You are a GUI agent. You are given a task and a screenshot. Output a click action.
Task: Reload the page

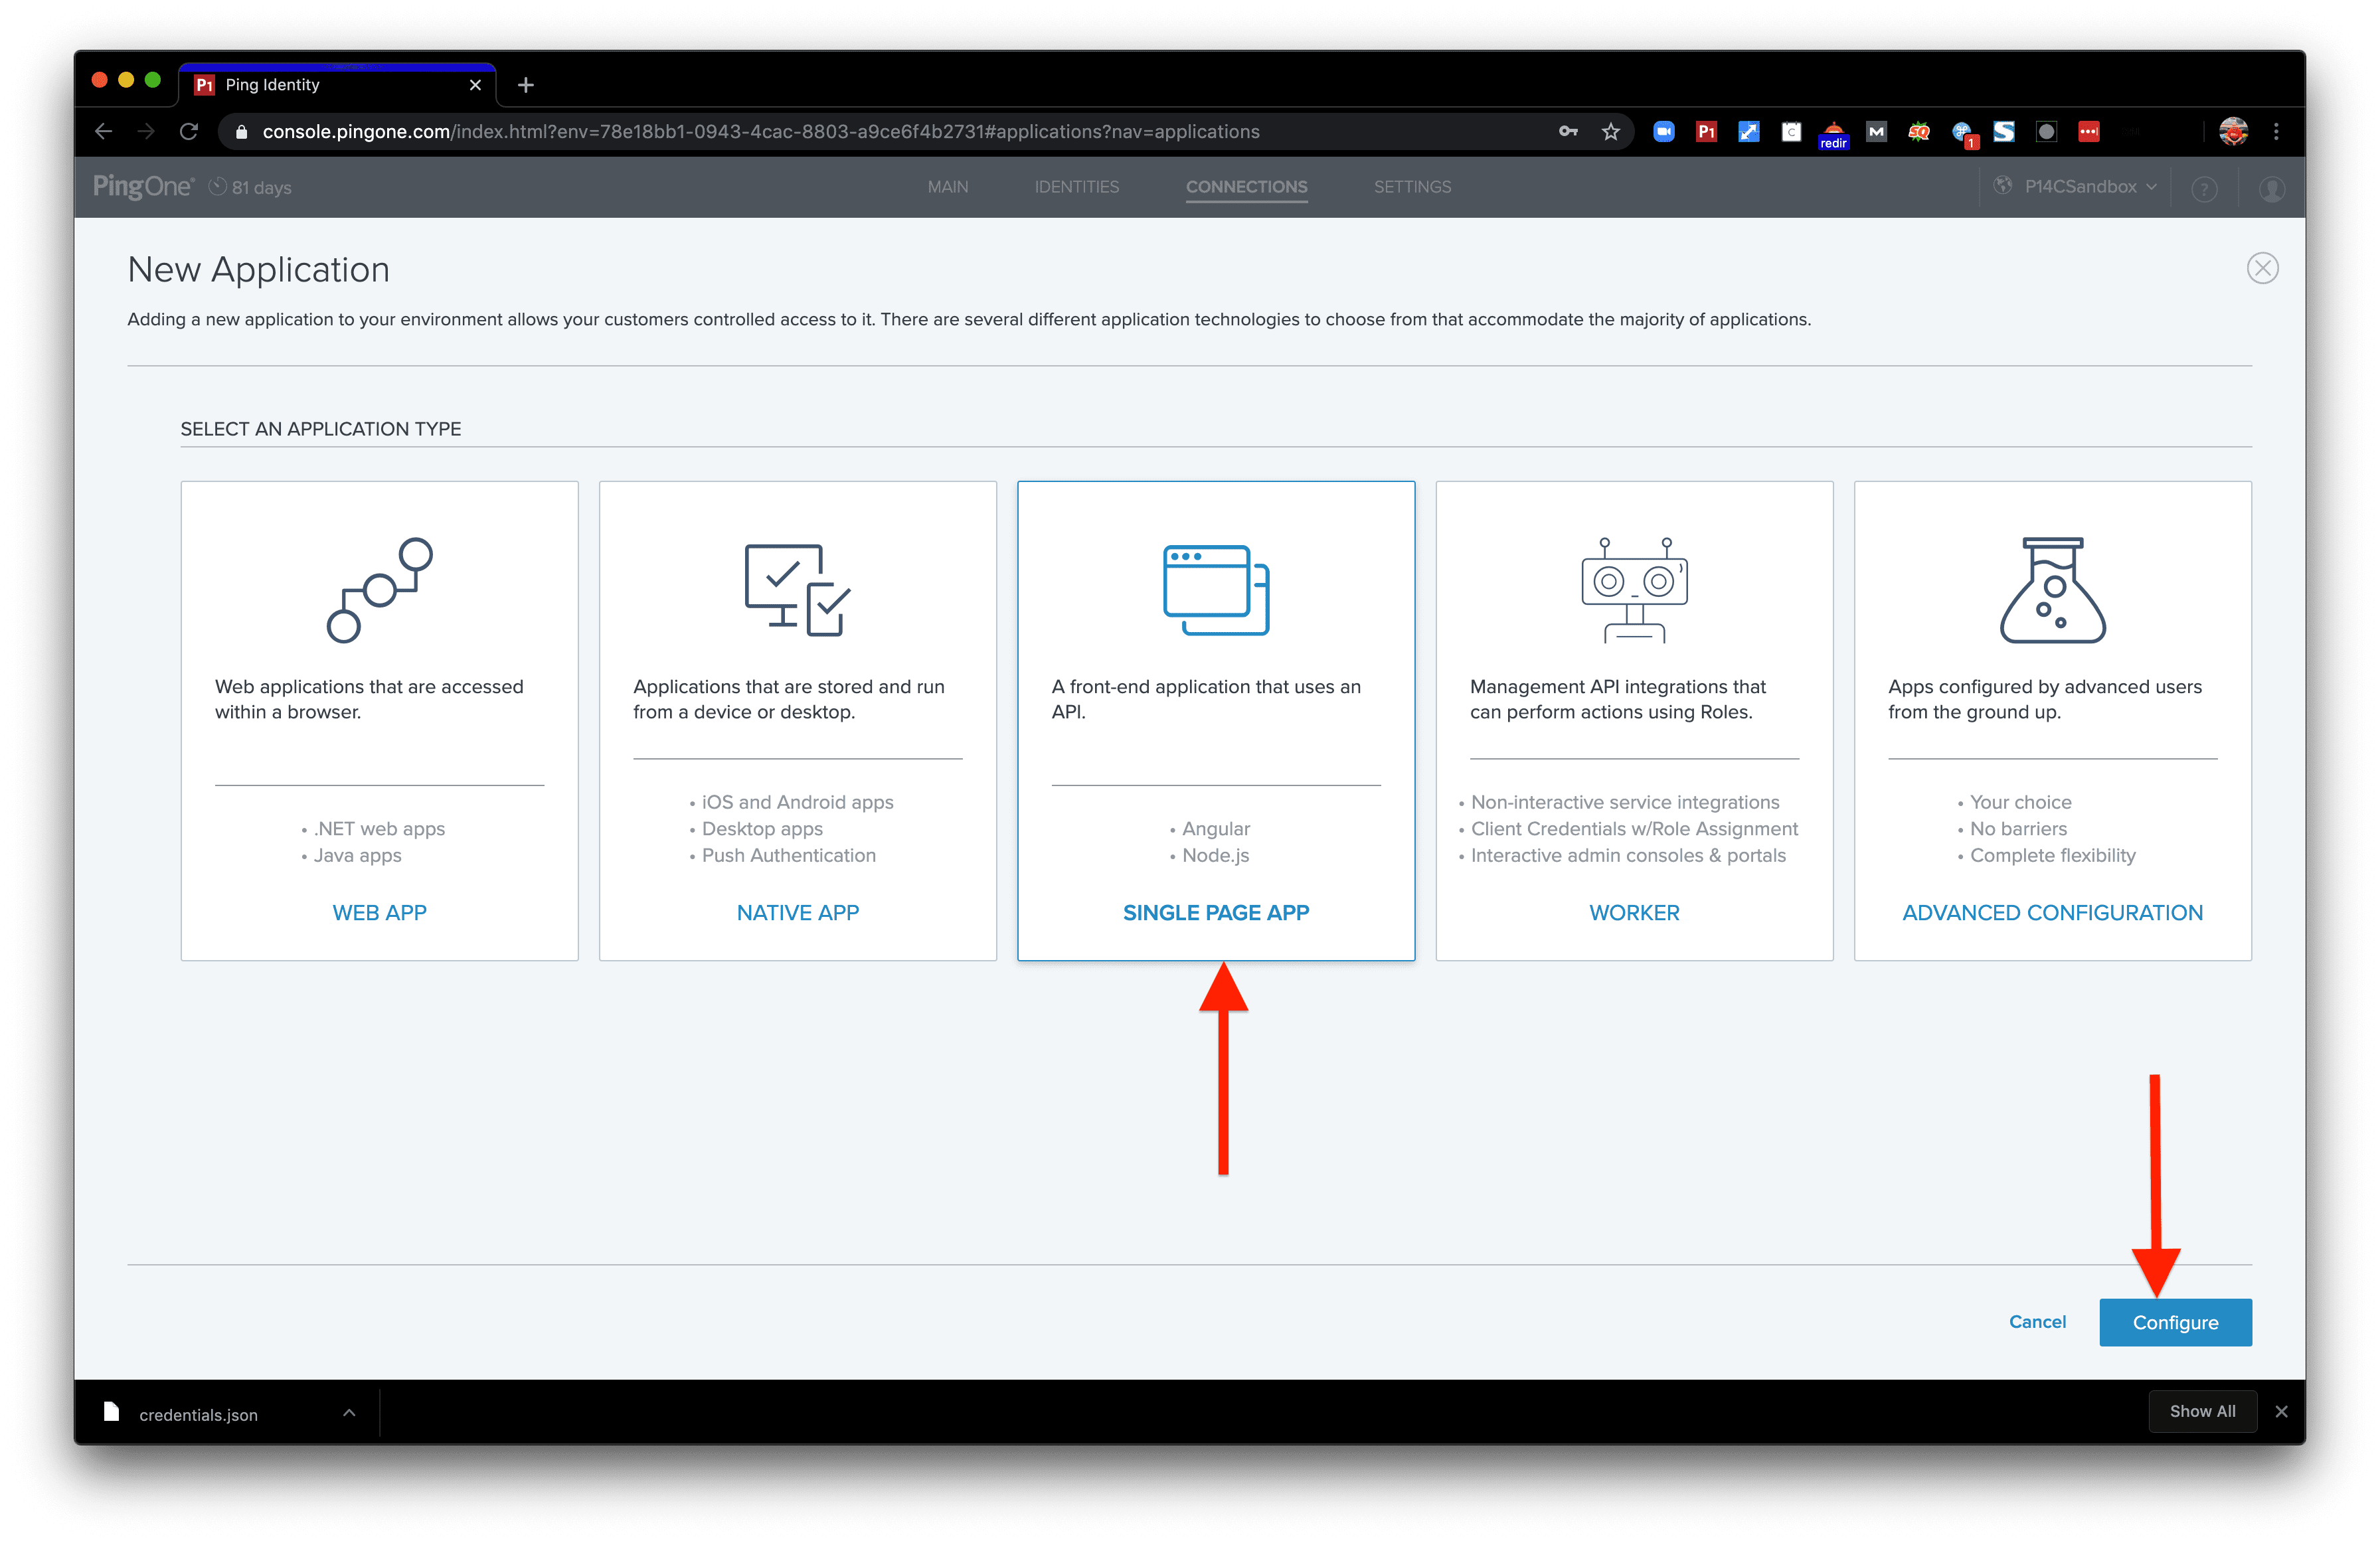pos(189,131)
